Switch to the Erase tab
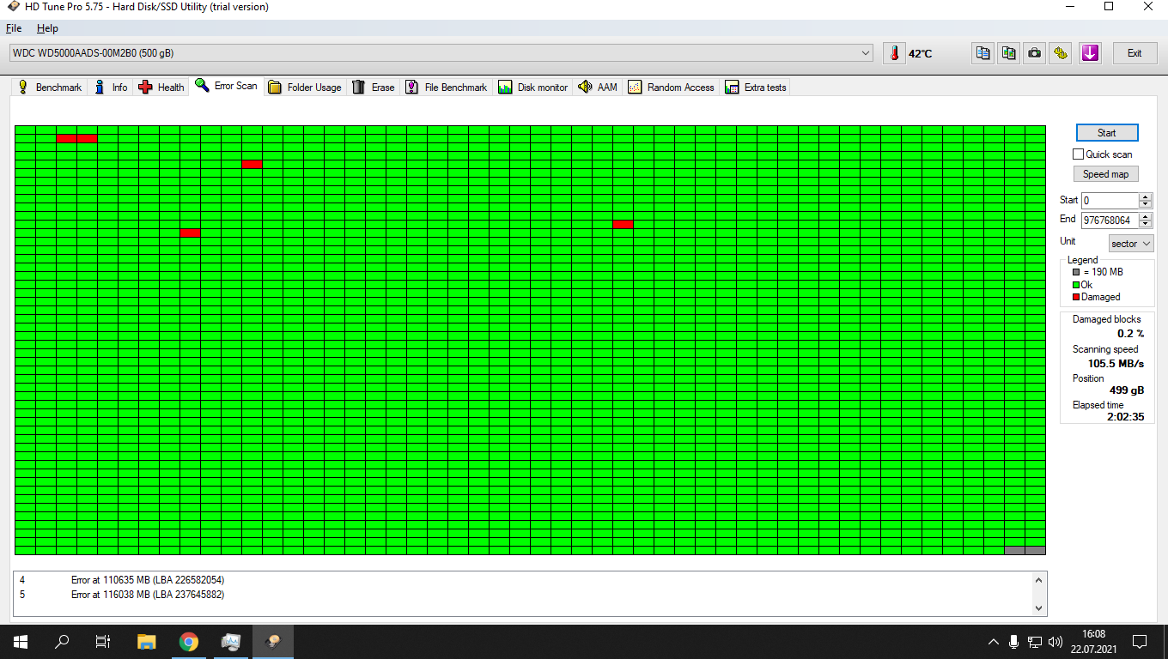Image resolution: width=1168 pixels, height=659 pixels. click(374, 88)
